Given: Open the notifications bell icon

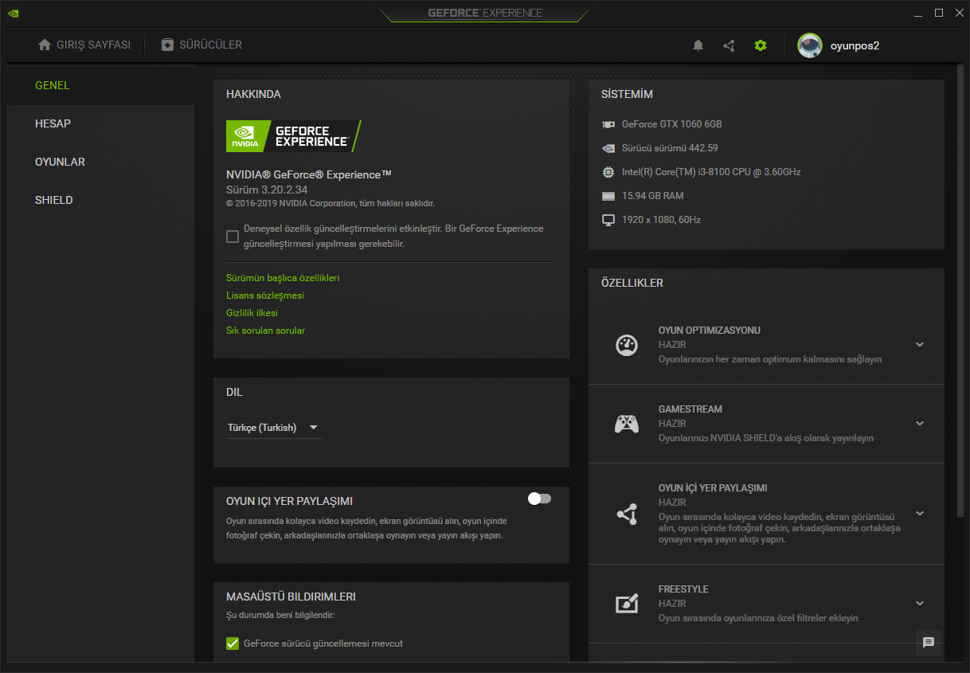Looking at the screenshot, I should coord(698,45).
